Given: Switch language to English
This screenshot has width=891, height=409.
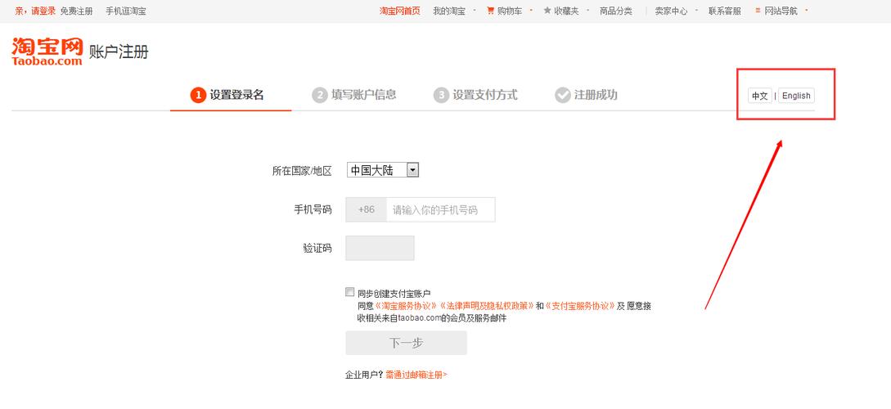Looking at the screenshot, I should 796,96.
